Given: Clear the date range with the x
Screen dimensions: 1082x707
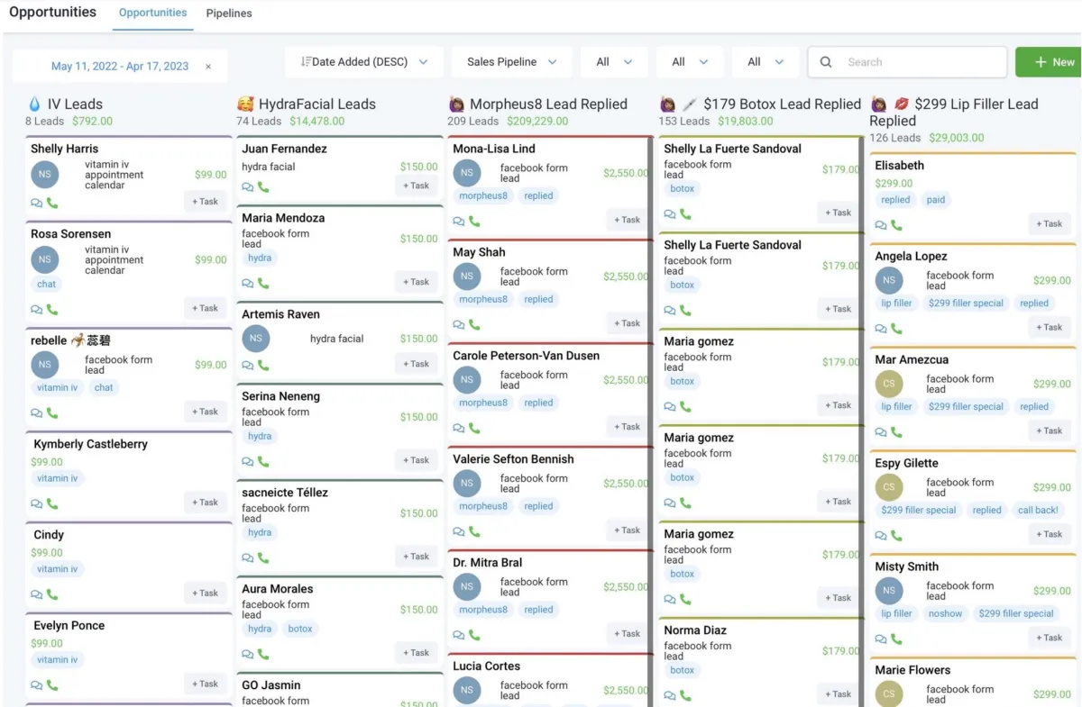Looking at the screenshot, I should tap(208, 67).
